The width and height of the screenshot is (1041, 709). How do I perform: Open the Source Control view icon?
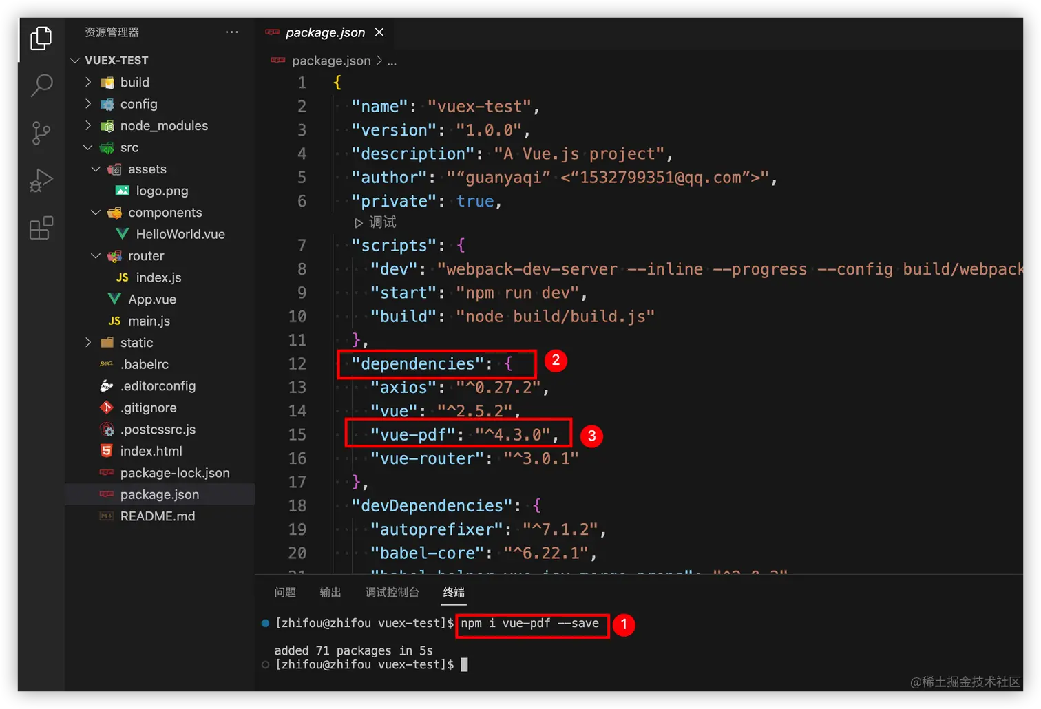click(41, 133)
